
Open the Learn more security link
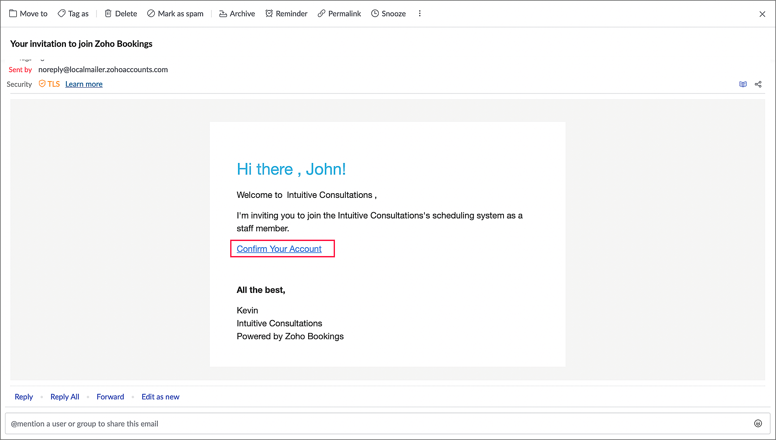[x=84, y=84]
